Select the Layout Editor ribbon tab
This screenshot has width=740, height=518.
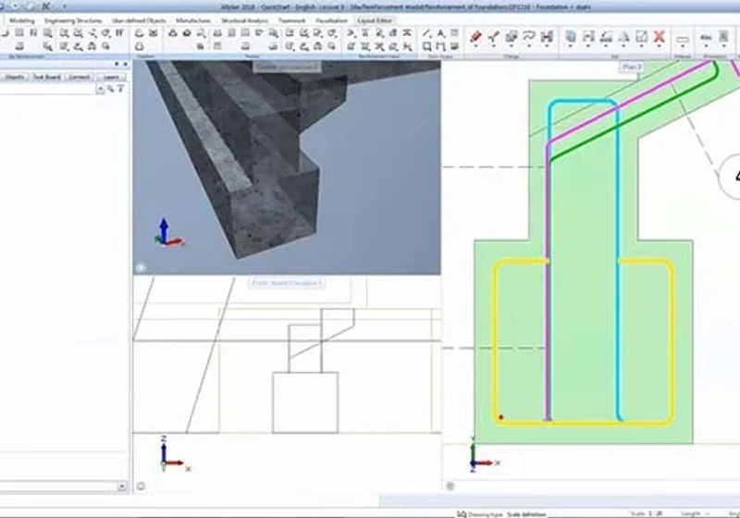(x=375, y=20)
